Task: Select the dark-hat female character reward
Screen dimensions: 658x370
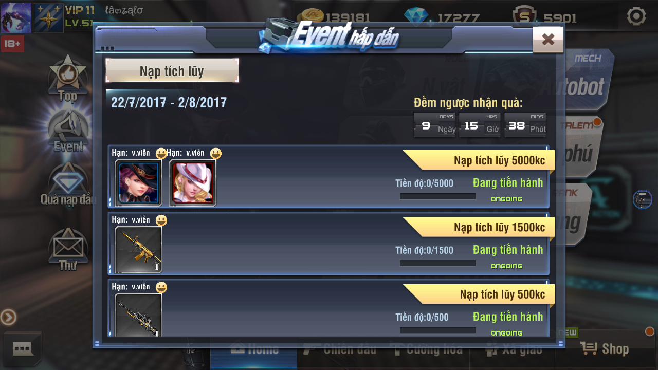Action: tap(138, 183)
